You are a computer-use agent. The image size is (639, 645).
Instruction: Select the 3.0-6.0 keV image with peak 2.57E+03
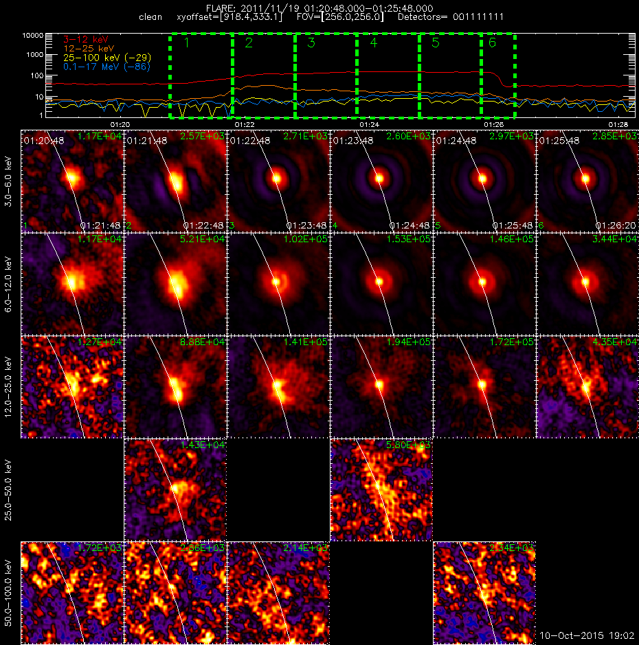coord(175,180)
